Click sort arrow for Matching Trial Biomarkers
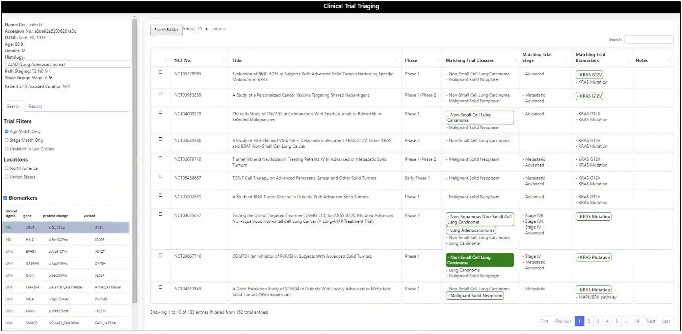This screenshot has height=334, width=682. point(628,60)
